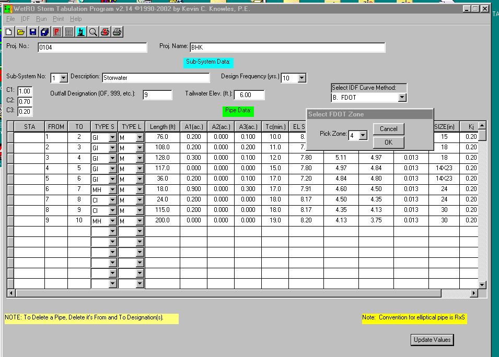Click the STA column header
Image resolution: width=499 pixels, height=357 pixels.
point(30,127)
